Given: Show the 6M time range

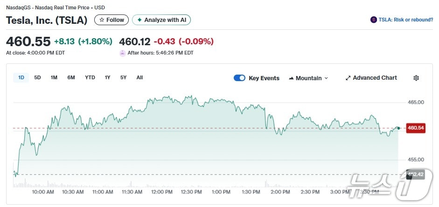Looking at the screenshot, I should click(x=71, y=77).
